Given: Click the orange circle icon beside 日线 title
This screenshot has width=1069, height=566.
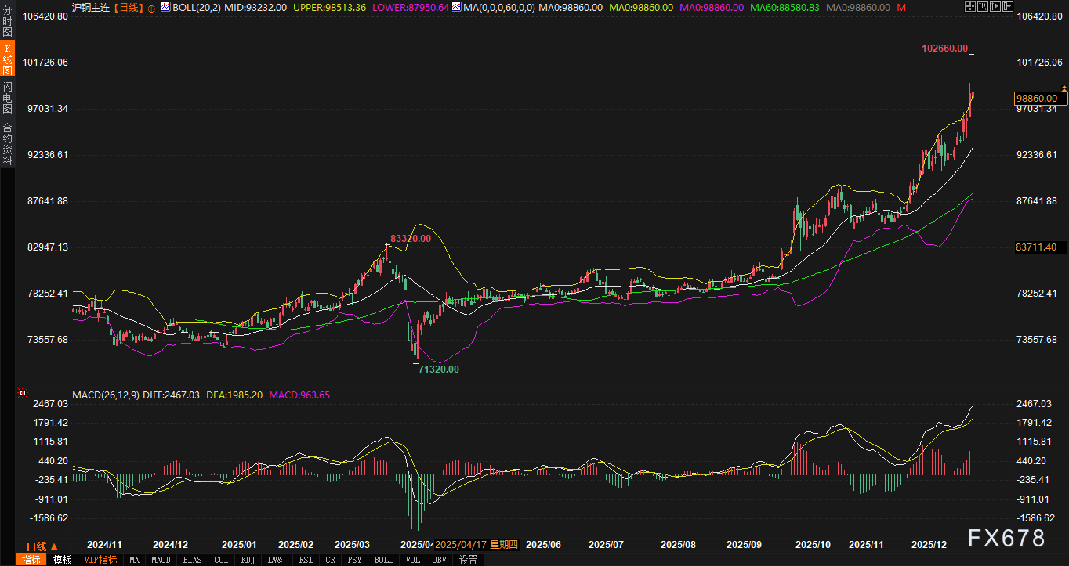Looking at the screenshot, I should tap(151, 7).
